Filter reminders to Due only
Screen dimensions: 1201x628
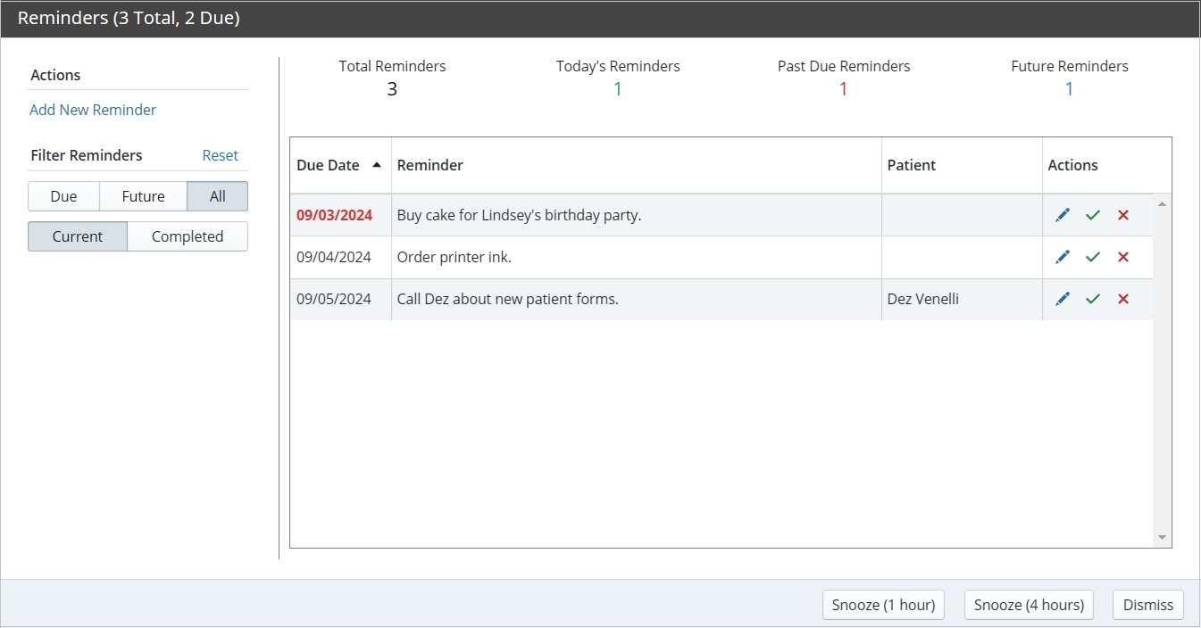click(63, 196)
